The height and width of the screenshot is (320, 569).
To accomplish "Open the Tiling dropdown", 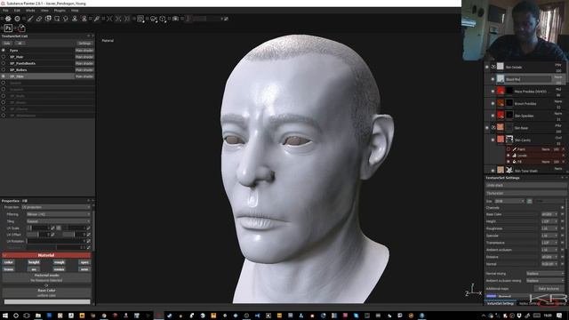I will point(58,221).
